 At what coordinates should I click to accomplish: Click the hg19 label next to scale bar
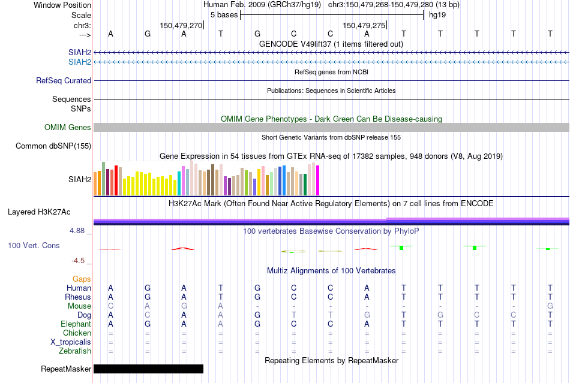pyautogui.click(x=437, y=15)
